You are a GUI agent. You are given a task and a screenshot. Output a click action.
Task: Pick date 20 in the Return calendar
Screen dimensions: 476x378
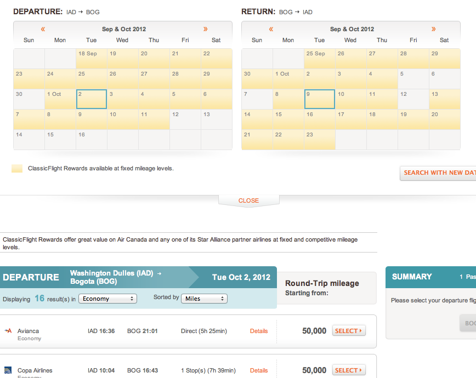click(445, 119)
